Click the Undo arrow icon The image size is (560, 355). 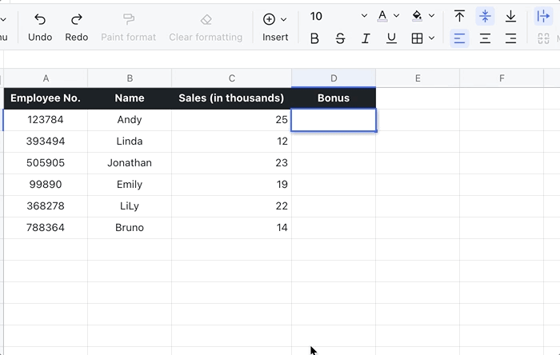pos(40,19)
